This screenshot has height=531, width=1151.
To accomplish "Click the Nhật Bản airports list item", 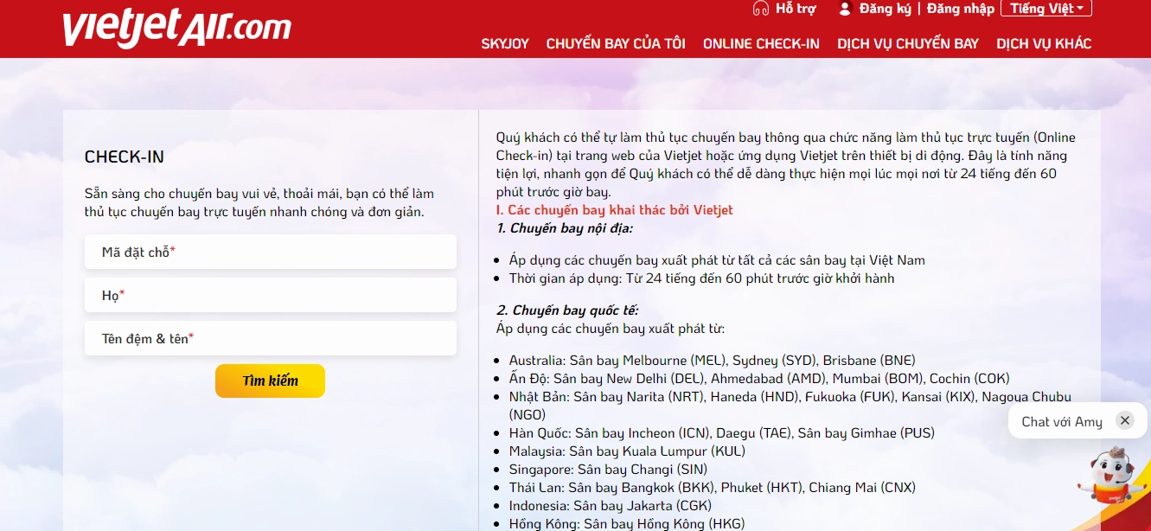I will [790, 406].
